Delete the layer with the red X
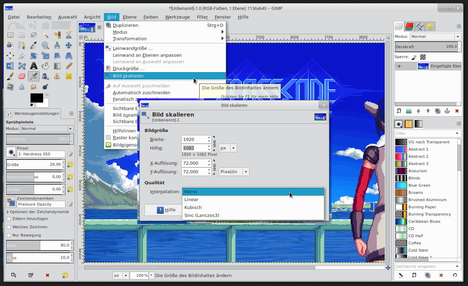 457,111
